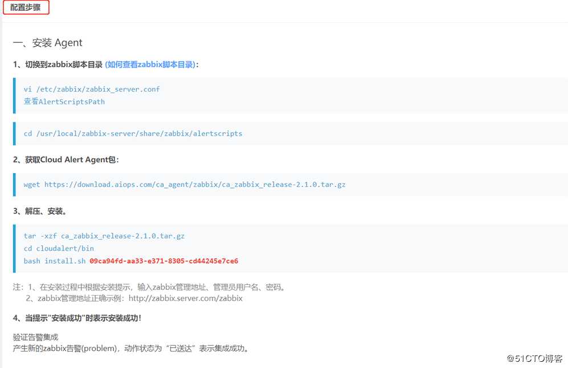This screenshot has width=568, height=368.
Task: Click the 产生新的zabbix告警(problem) sentence
Action: coord(131,349)
